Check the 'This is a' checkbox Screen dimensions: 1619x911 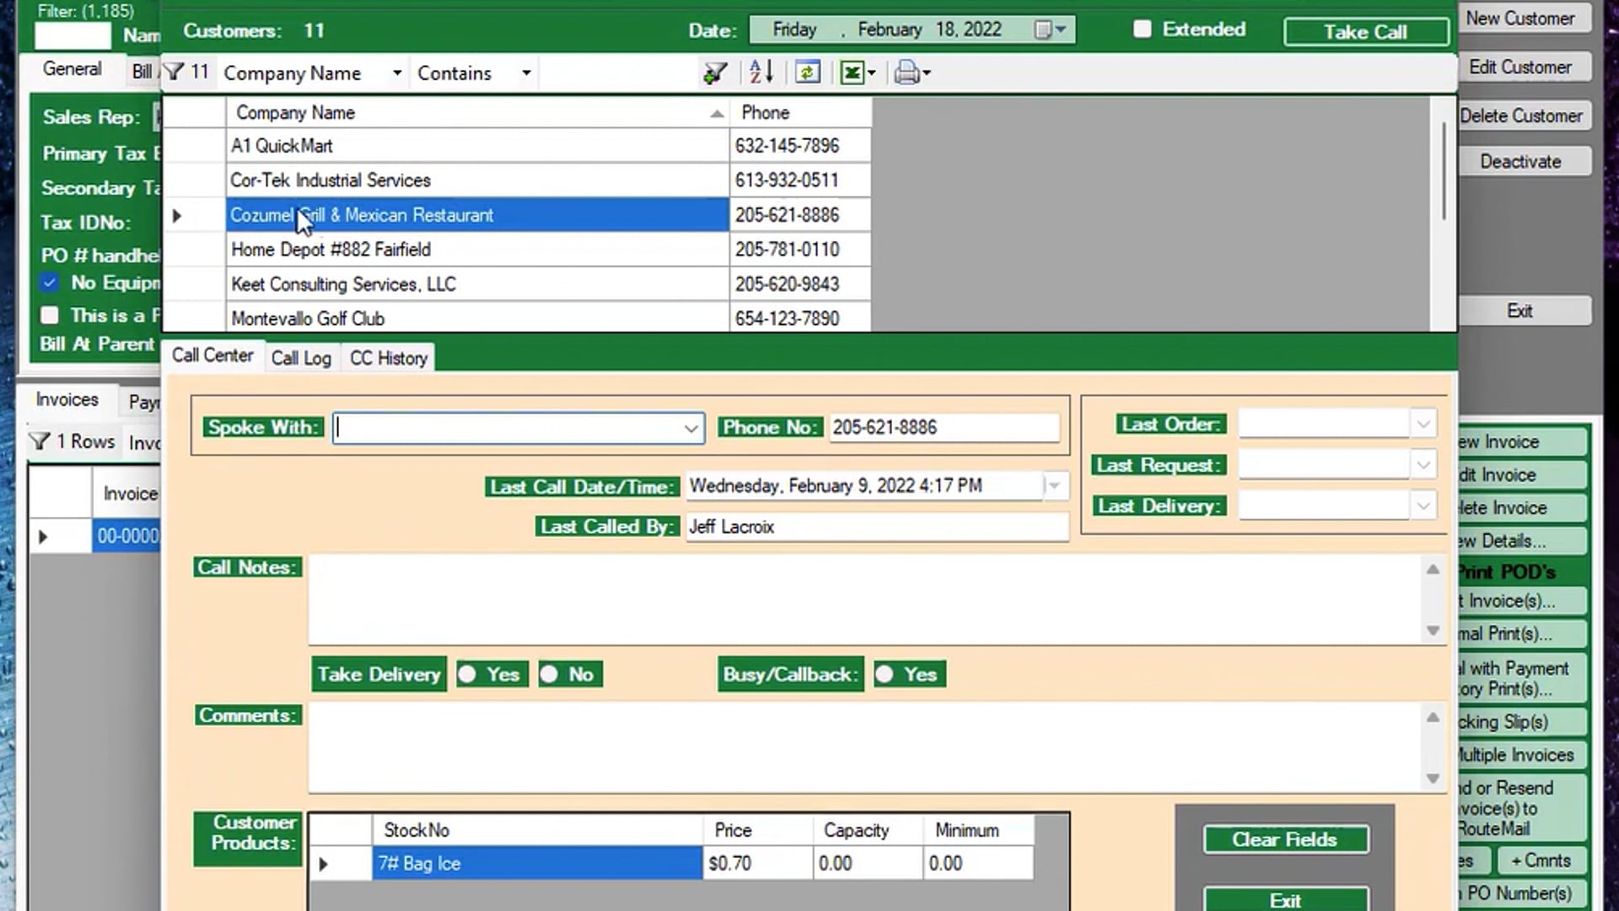(50, 315)
